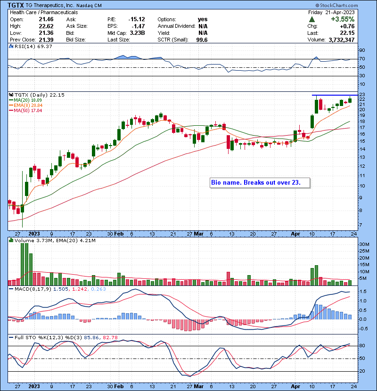Viewport: 377px width, 391px height.
Task: Click the 30M label on volume axis
Action: [x=364, y=244]
